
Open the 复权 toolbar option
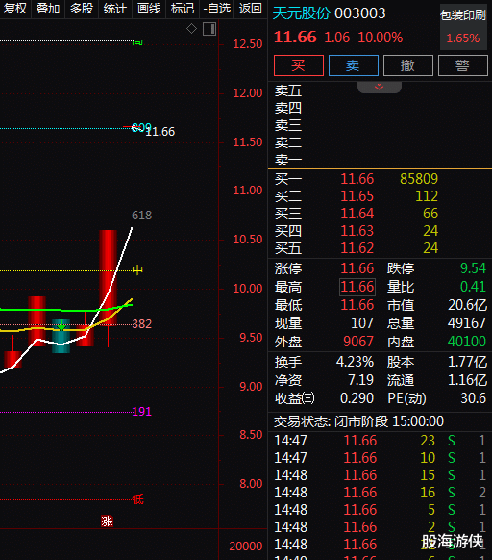tap(15, 9)
